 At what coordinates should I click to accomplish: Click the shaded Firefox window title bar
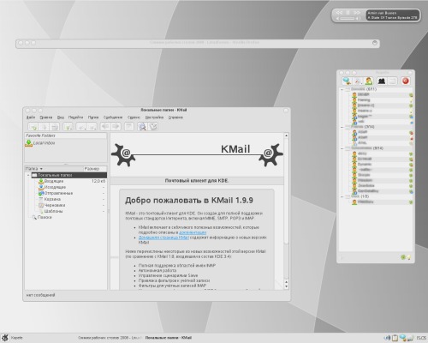click(198, 43)
